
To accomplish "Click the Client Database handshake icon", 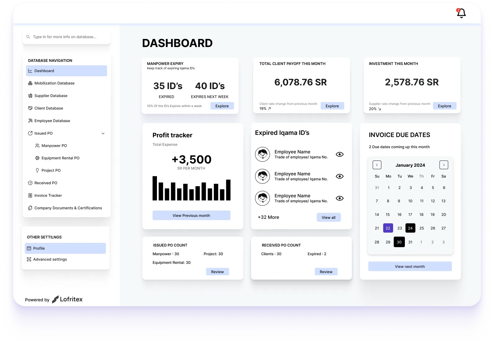I will [30, 108].
